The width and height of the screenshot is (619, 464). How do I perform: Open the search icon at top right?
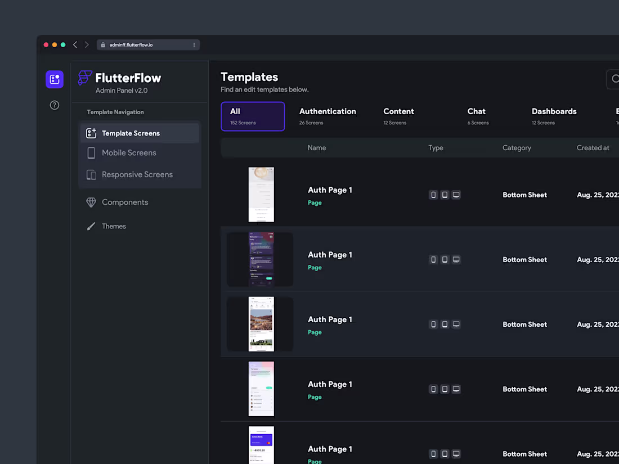coord(614,79)
